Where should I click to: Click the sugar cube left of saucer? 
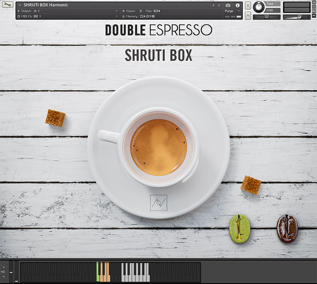pyautogui.click(x=55, y=118)
